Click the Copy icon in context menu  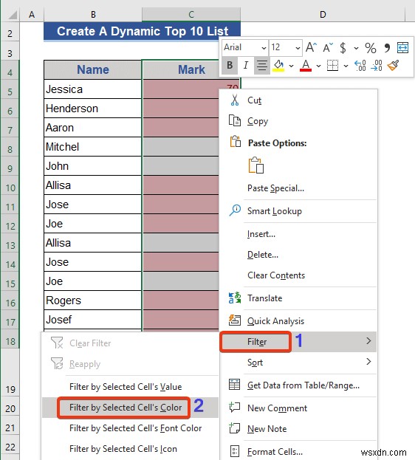(235, 120)
